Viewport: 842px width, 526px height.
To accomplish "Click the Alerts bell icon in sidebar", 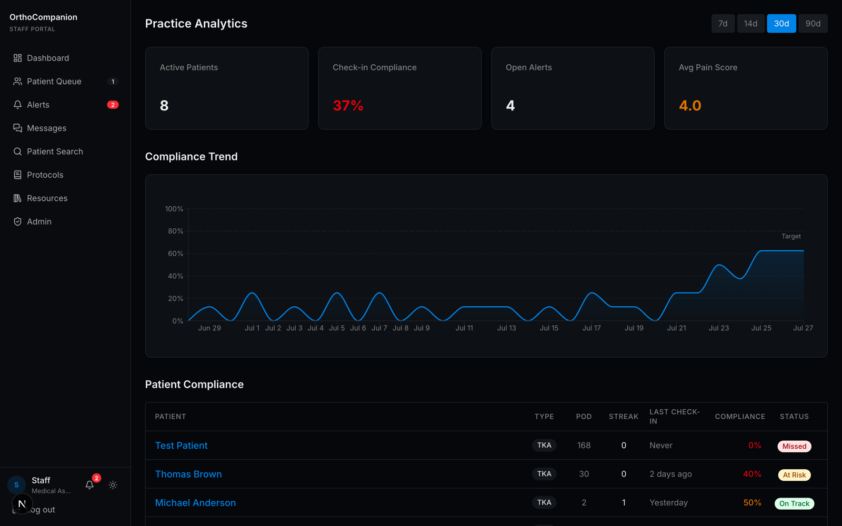I will click(17, 105).
